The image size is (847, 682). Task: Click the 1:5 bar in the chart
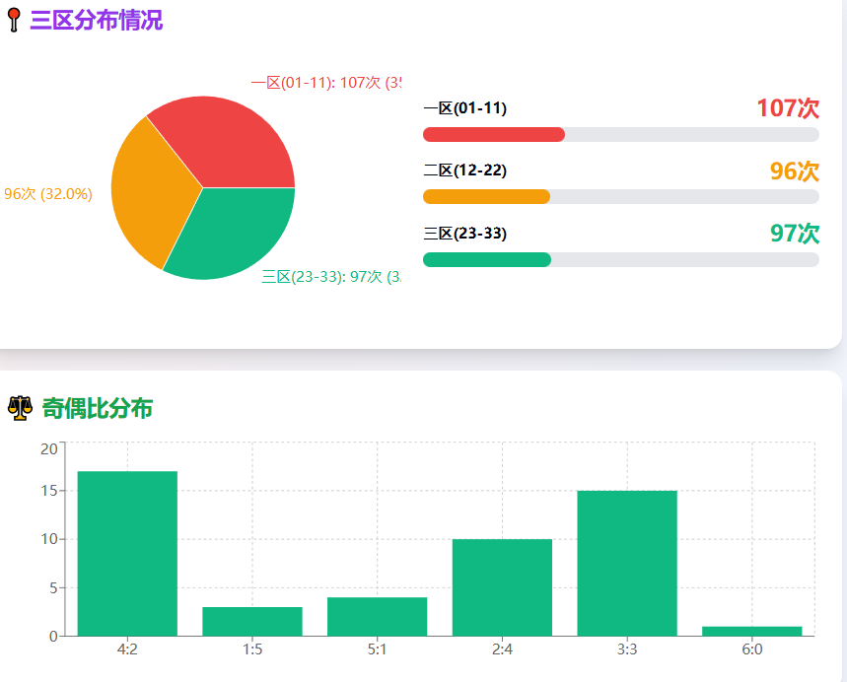tap(251, 621)
